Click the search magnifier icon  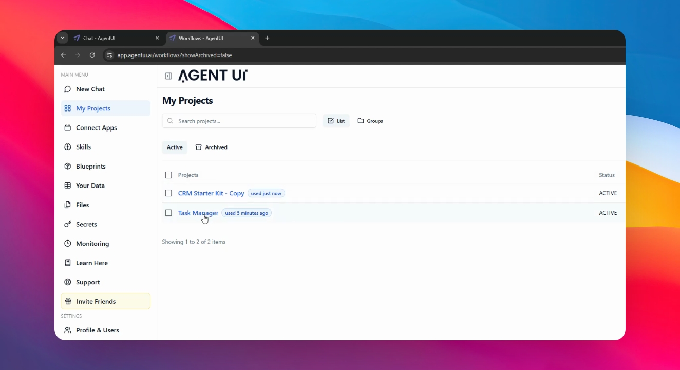coord(171,121)
